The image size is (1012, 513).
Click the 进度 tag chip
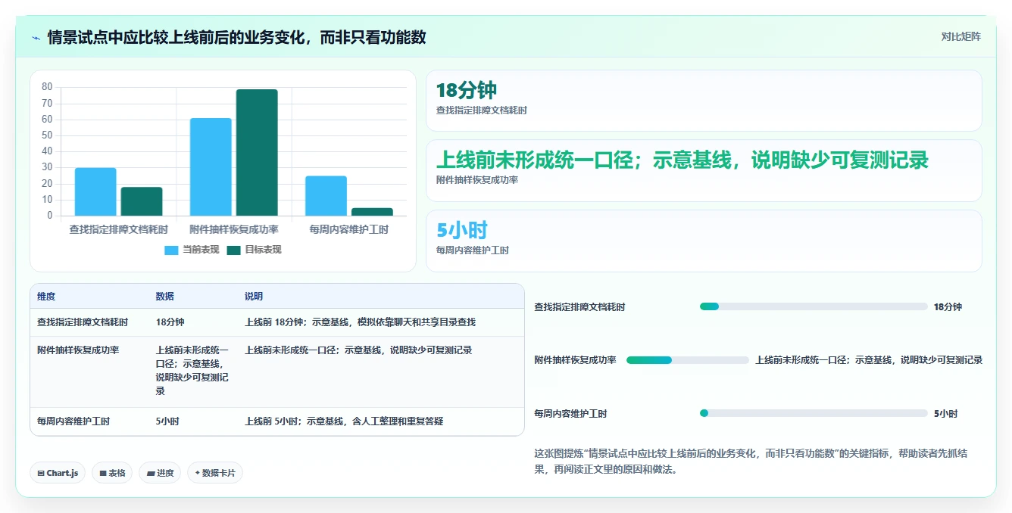coord(160,473)
